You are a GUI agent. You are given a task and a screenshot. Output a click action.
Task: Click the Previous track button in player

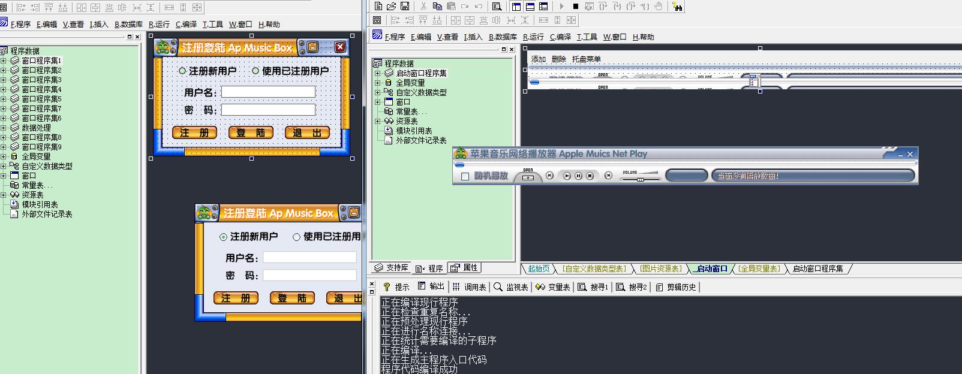point(549,176)
